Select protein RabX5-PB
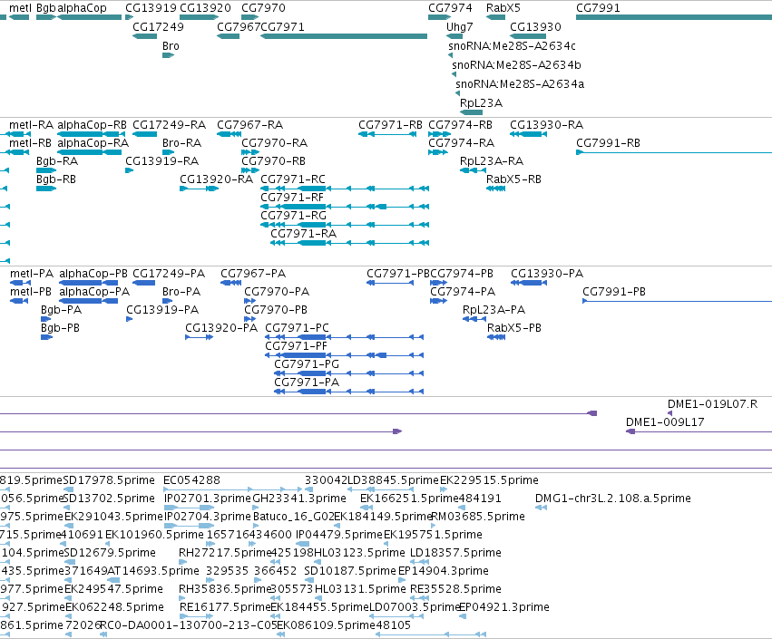Screen dimensions: 772x639 514,329
